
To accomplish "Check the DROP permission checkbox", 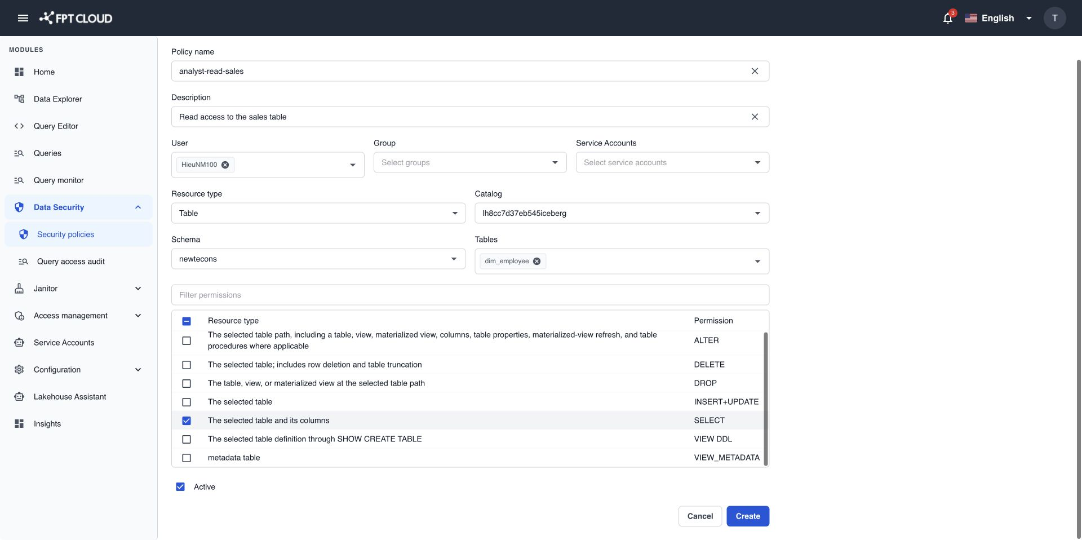I will click(x=187, y=383).
